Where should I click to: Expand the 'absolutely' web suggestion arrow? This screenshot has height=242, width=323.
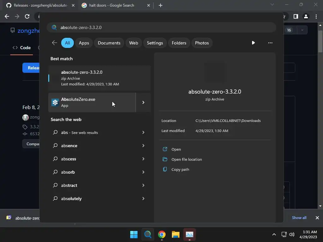[x=144, y=199]
